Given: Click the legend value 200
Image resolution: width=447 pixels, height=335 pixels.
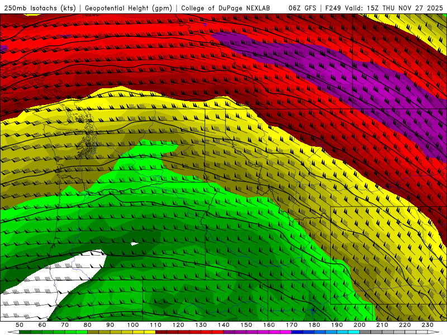Looking at the screenshot, I should (359, 325).
